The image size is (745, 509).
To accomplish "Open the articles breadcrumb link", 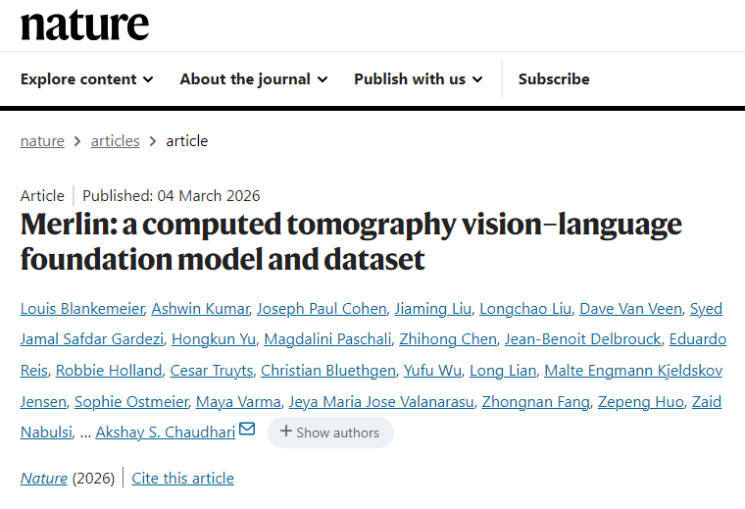I will [x=116, y=140].
